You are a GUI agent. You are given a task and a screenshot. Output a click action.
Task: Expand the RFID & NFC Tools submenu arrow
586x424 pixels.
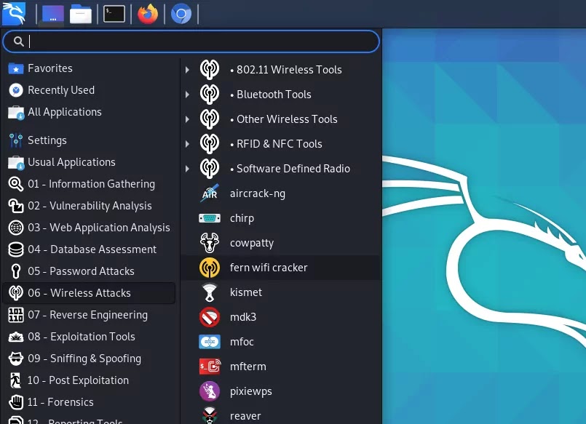[x=187, y=144]
